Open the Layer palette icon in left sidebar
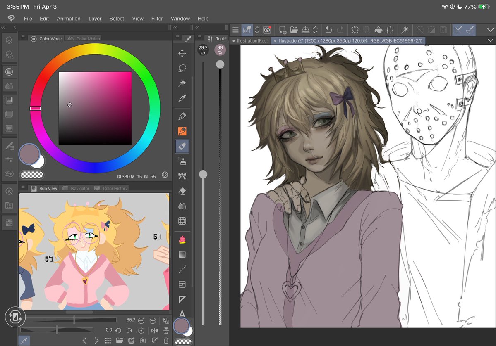The image size is (496, 346). (9, 40)
